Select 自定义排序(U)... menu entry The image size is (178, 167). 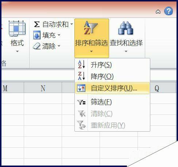click(112, 88)
